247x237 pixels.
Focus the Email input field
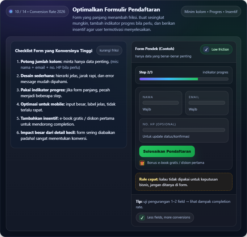coord(207,103)
